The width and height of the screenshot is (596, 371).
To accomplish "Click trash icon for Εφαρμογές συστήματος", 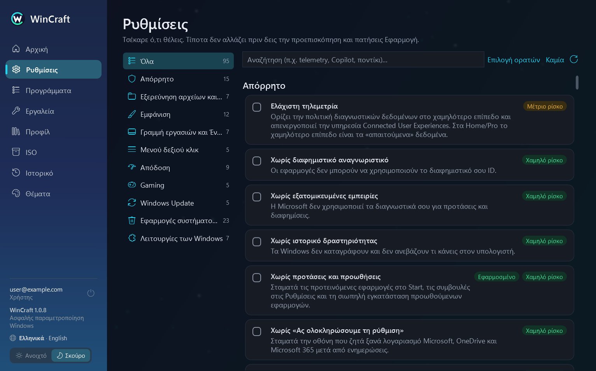I will point(132,220).
